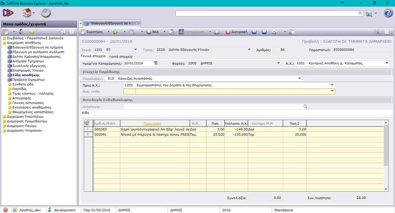Switch to Λοιπά στοιχεία tab
The height and width of the screenshot is (213, 395).
point(121,57)
